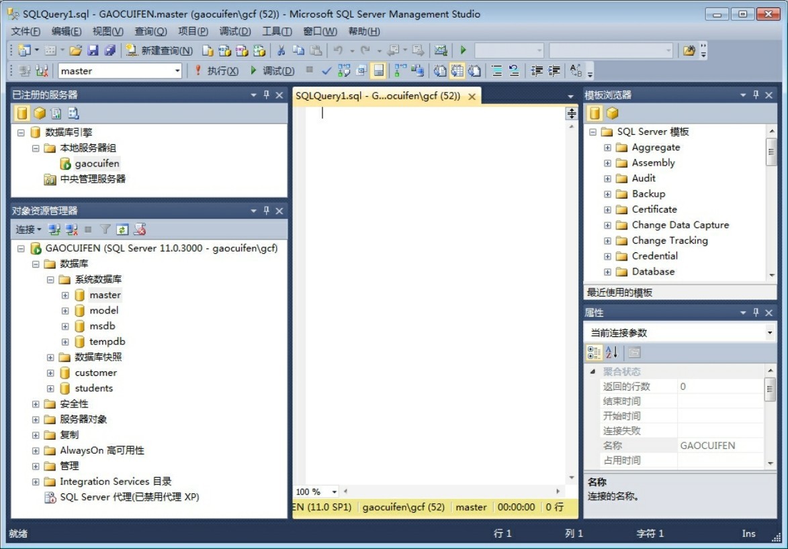Expand the customer database node

pos(50,373)
